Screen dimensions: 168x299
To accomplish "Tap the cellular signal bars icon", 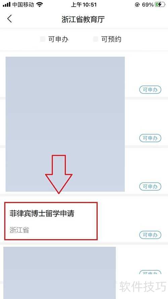I will point(6,5).
